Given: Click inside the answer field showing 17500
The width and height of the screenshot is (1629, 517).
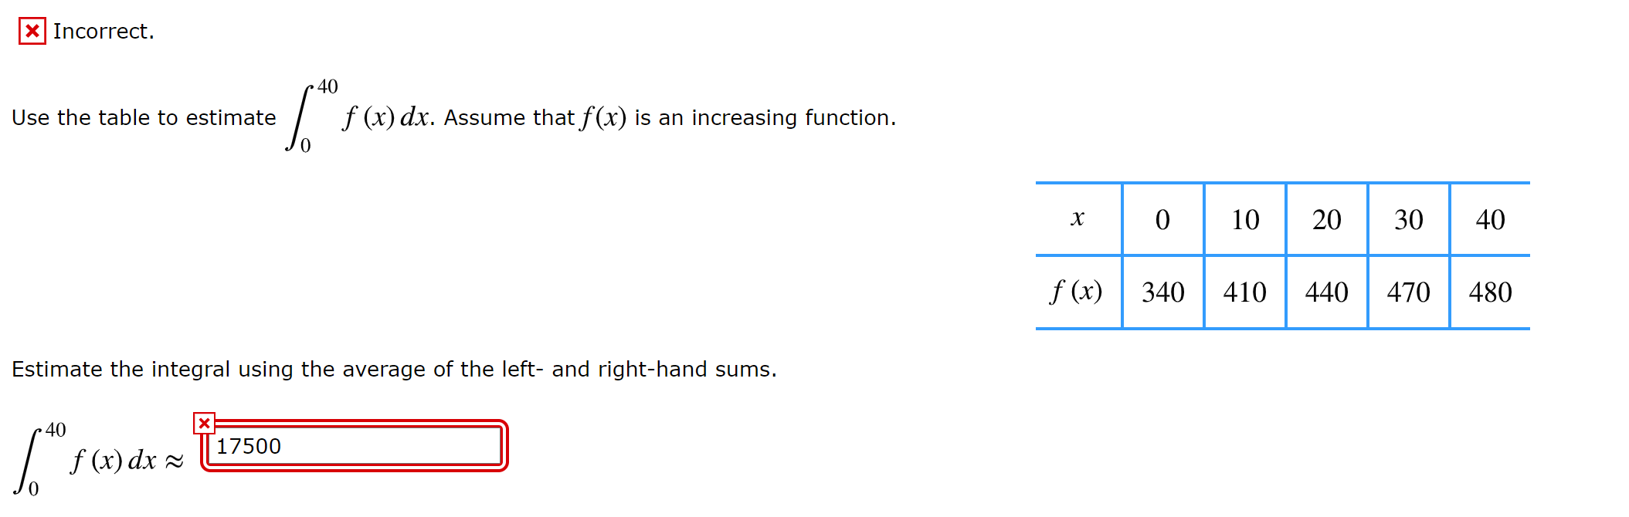Looking at the screenshot, I should point(355,445).
